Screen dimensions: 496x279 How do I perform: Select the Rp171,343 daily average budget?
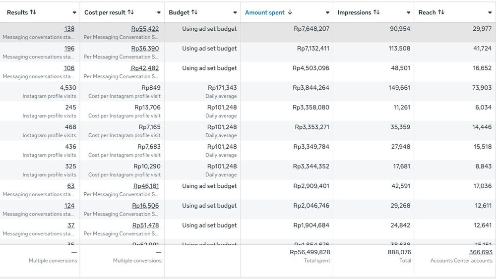click(202, 91)
